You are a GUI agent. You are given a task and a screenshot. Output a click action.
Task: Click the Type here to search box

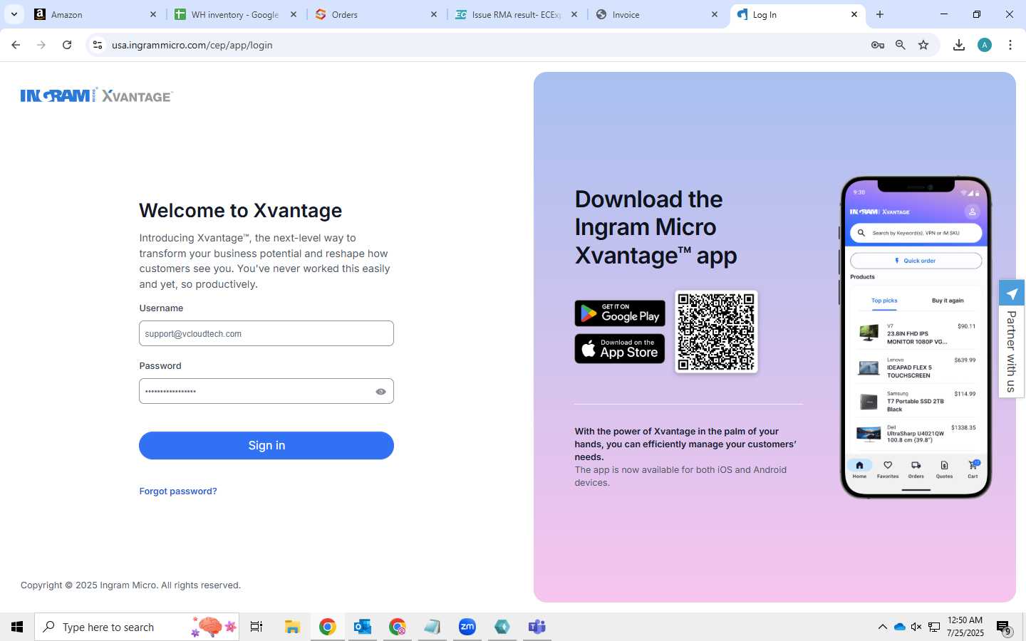137,627
